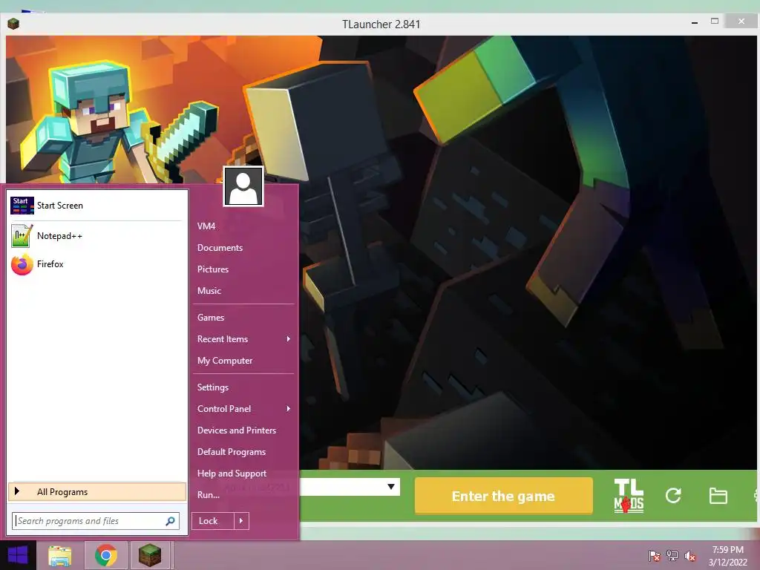
Task: Maximize the TLauncher window
Action: click(715, 22)
